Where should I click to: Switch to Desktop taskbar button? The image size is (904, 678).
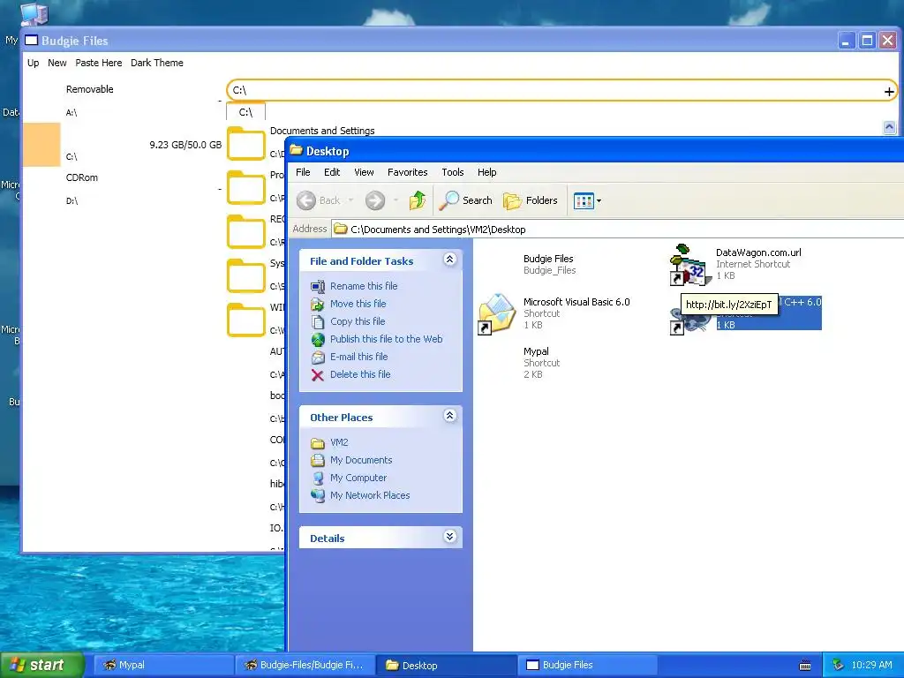coord(447,666)
